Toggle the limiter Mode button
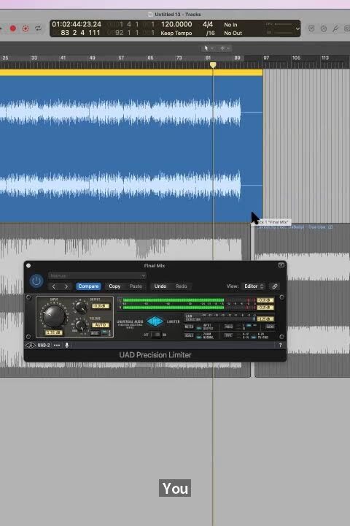The image size is (350, 526). 96,333
